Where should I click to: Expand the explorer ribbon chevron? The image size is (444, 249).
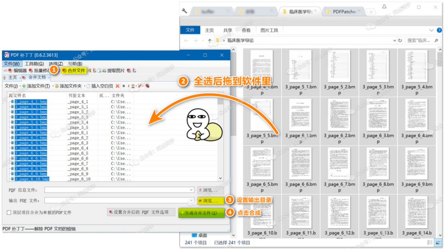pos(431,30)
